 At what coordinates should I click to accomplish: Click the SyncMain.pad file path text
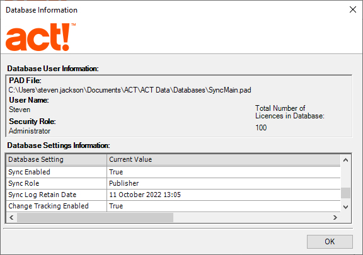tap(130, 90)
